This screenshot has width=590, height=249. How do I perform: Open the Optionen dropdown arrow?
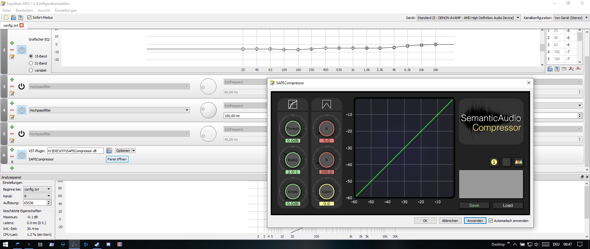[x=133, y=151]
